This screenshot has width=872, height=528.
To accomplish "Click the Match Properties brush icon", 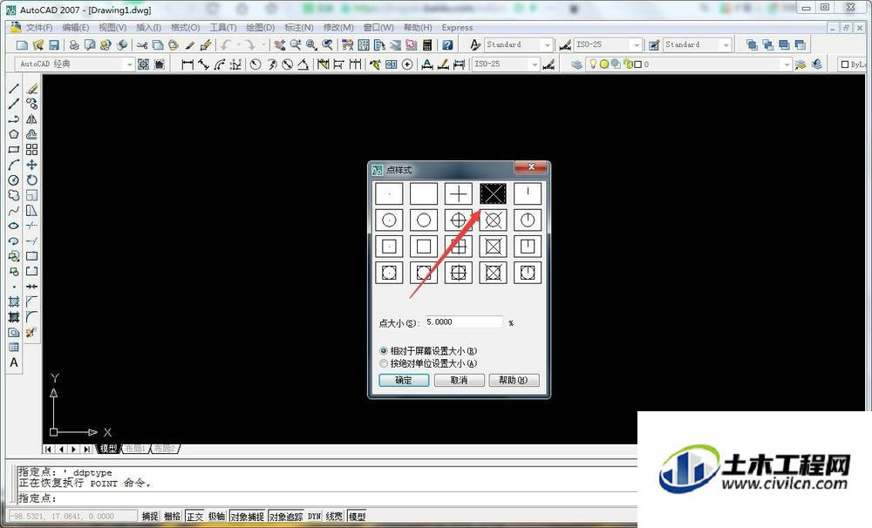I will pyautogui.click(x=189, y=45).
